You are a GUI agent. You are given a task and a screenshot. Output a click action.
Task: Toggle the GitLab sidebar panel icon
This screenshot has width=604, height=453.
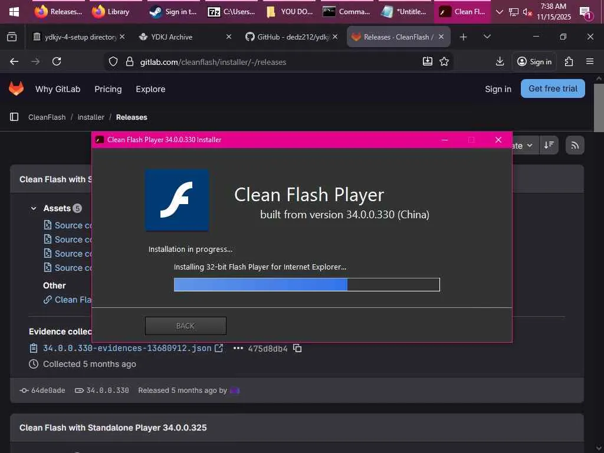(14, 117)
